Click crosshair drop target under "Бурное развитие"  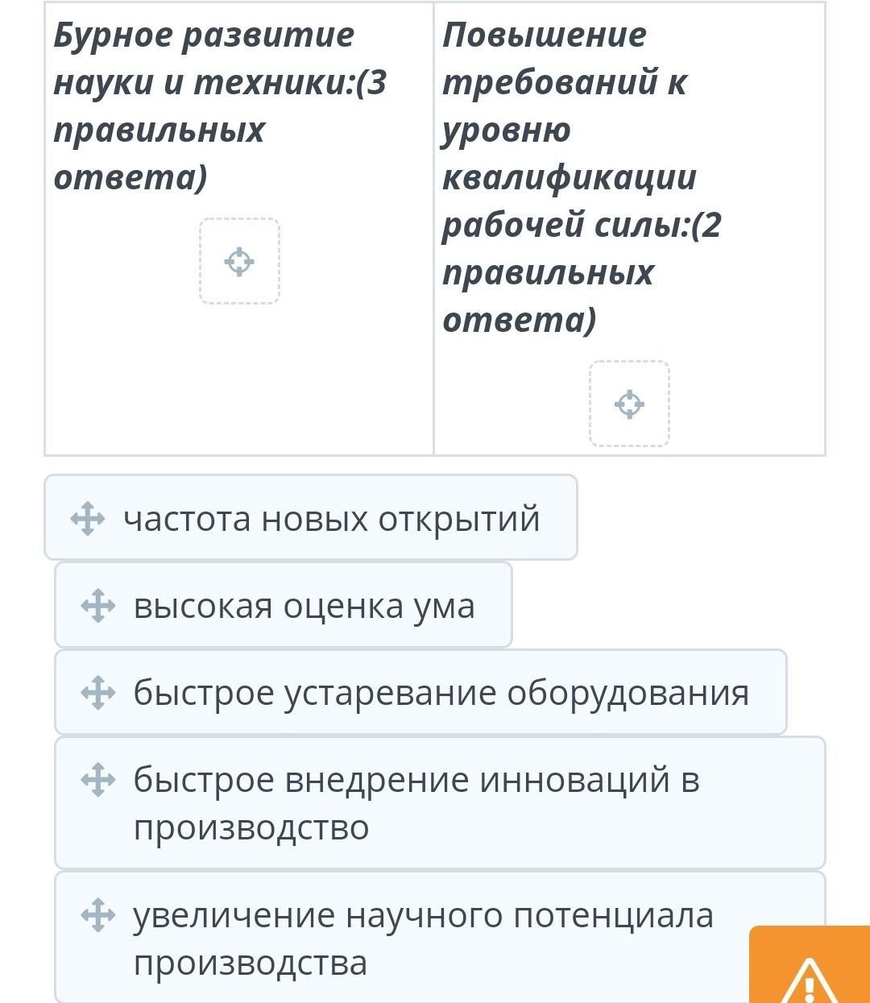(x=239, y=261)
